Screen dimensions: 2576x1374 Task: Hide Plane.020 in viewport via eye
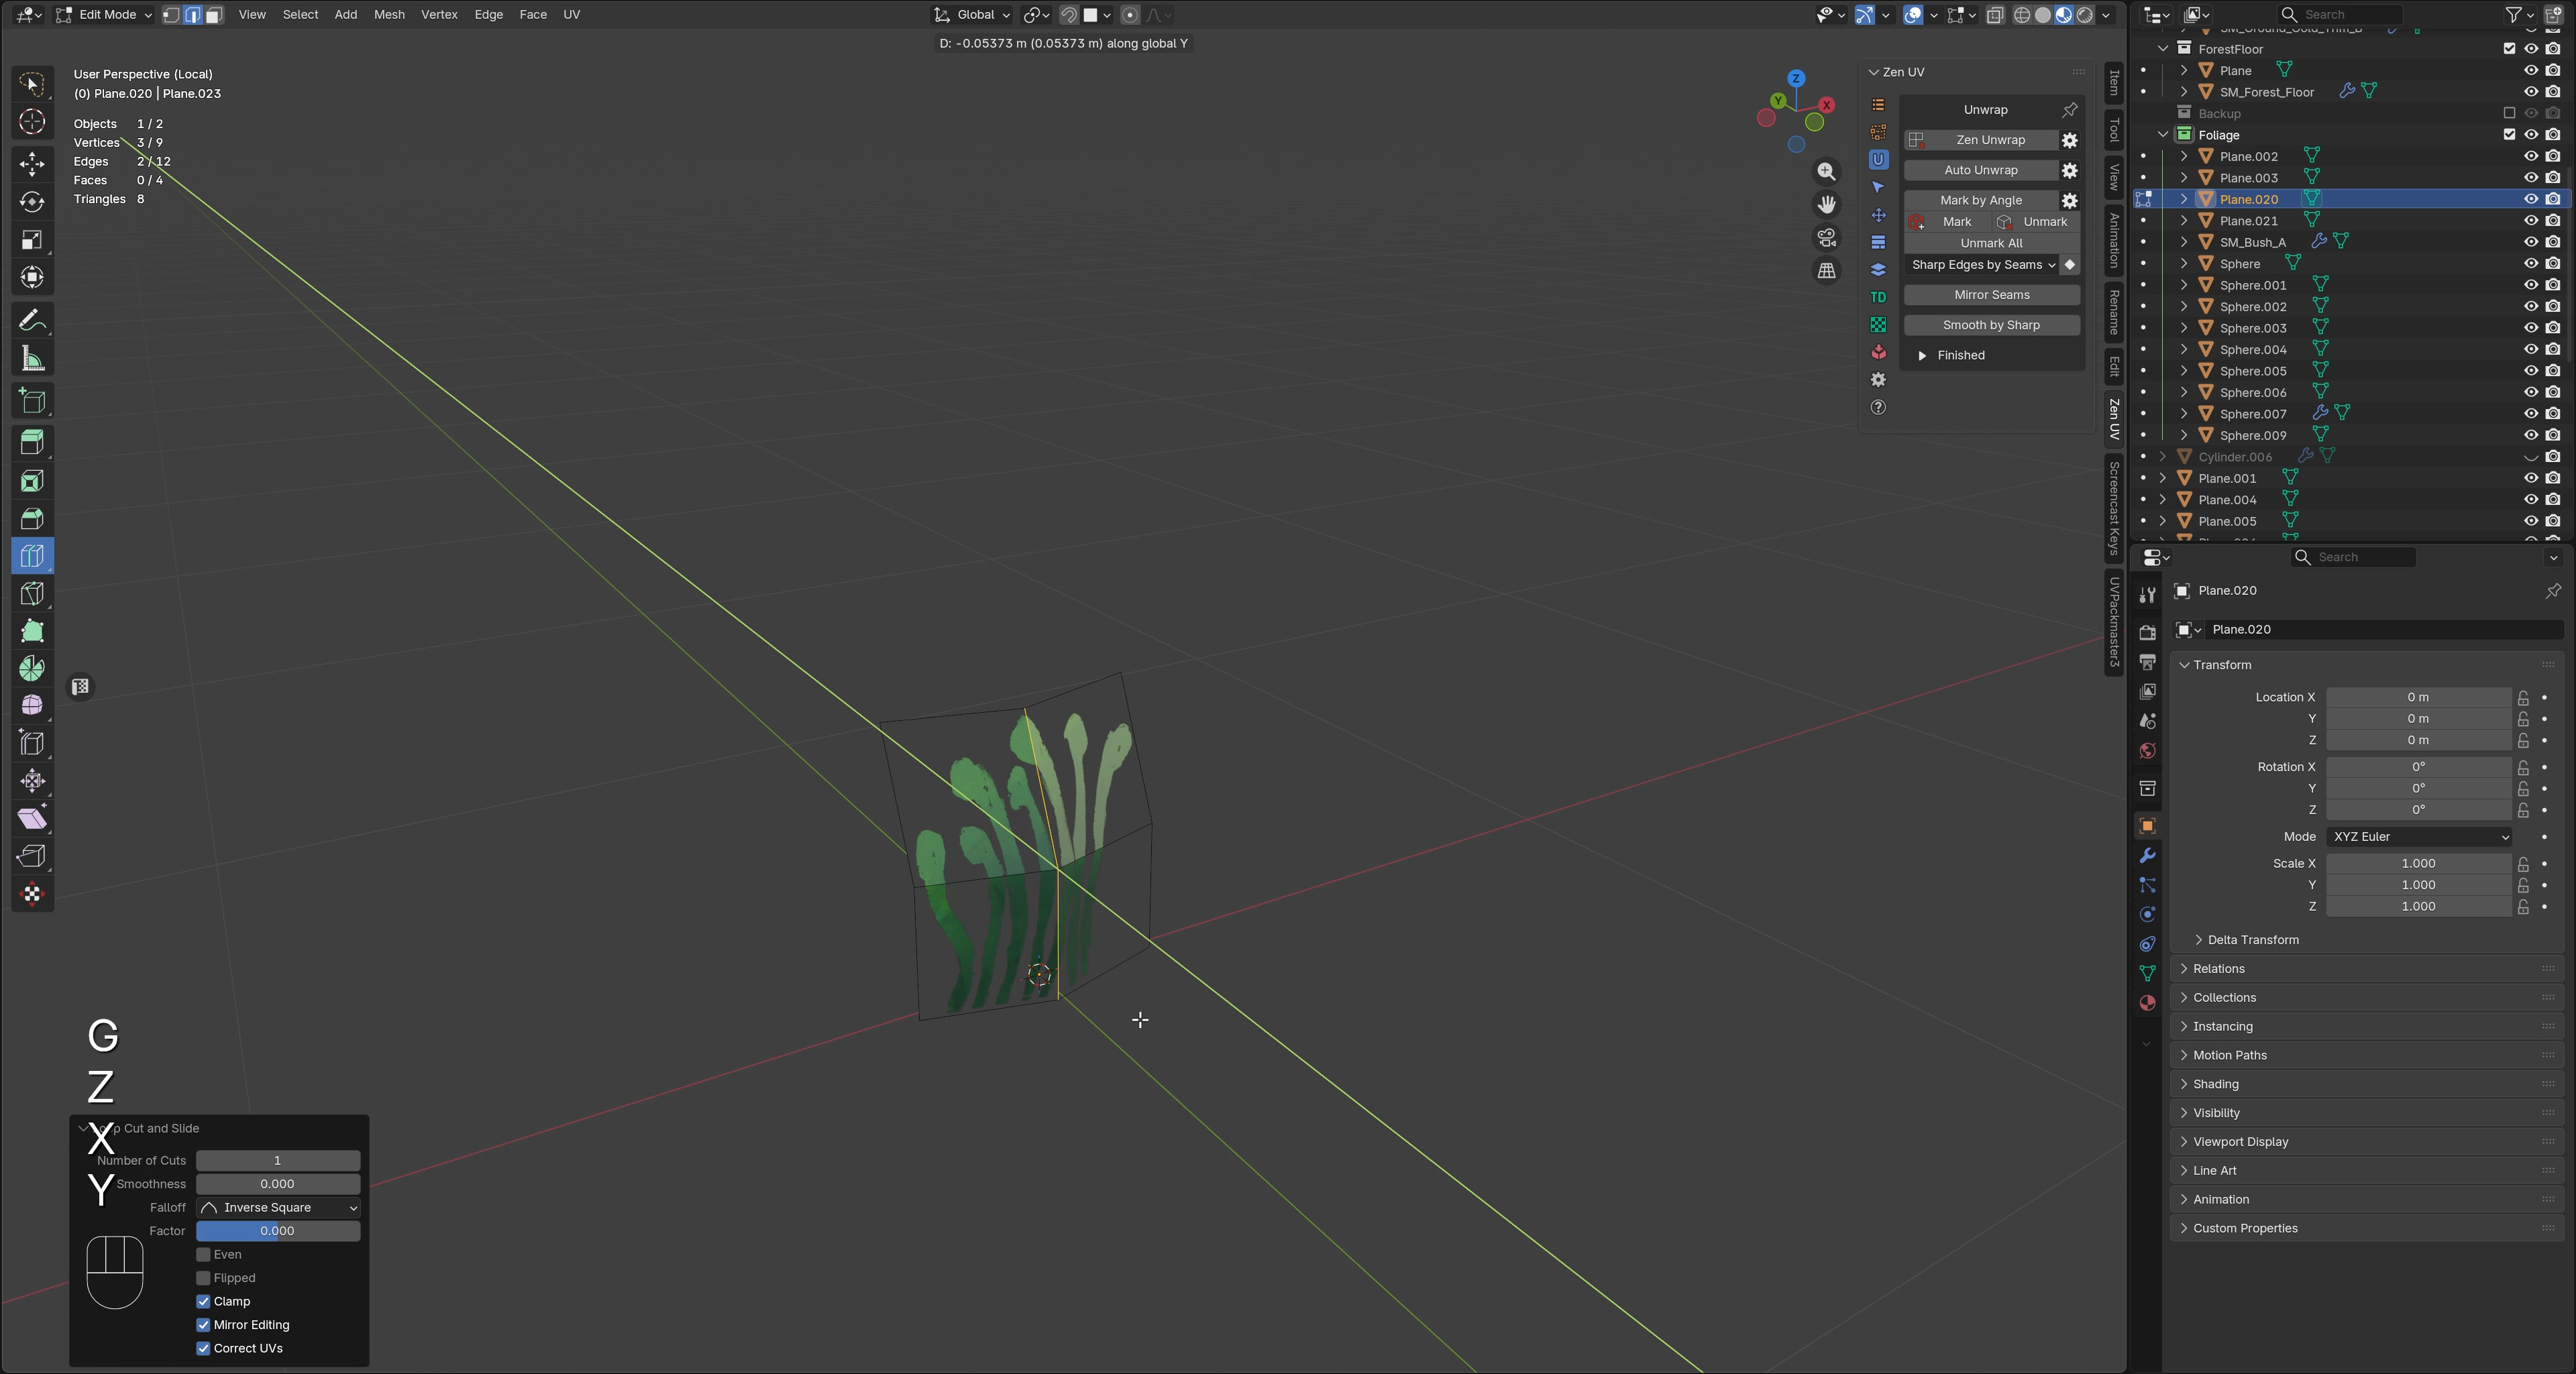[2531, 200]
